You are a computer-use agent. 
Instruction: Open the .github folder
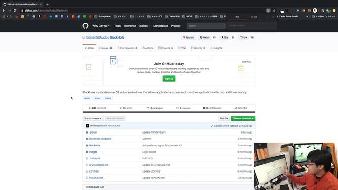(93, 132)
